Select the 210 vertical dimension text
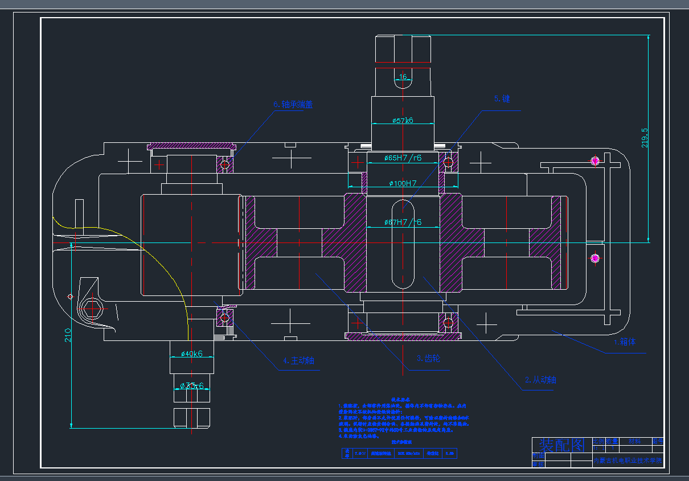 [x=68, y=335]
